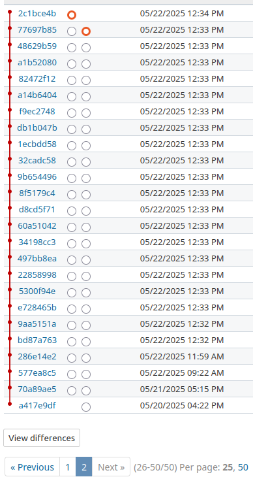Image resolution: width=253 pixels, height=479 pixels.
Task: Select left radio button for revision 70a89ae5
Action: click(x=72, y=391)
